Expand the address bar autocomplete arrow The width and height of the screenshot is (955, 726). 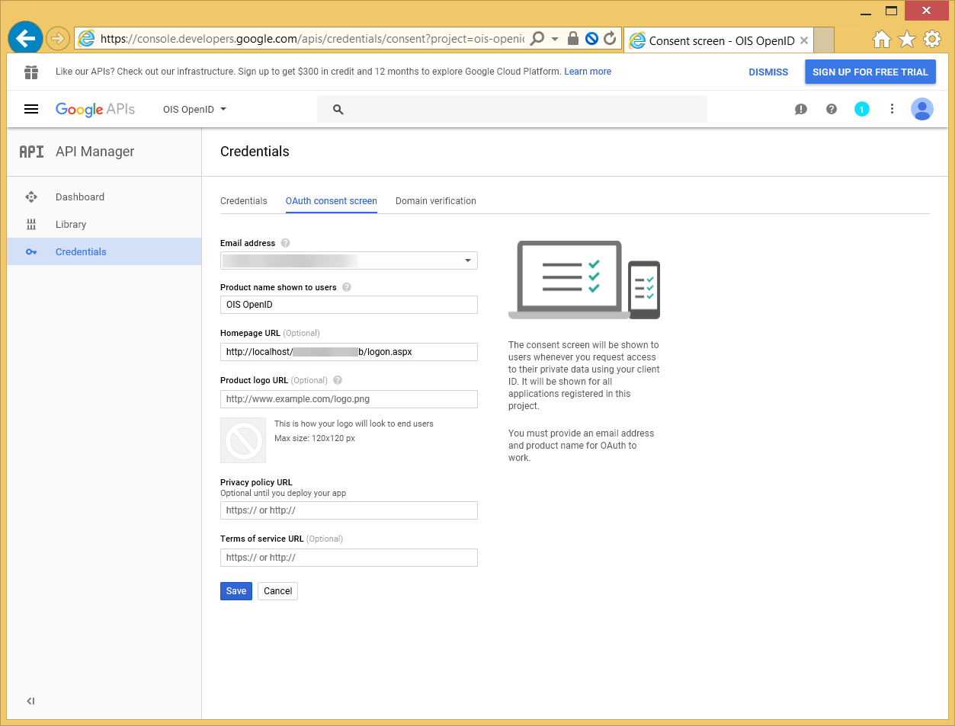click(x=555, y=38)
